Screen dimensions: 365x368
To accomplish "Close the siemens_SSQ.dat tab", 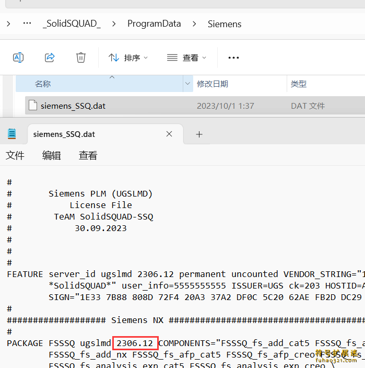I will tap(169, 134).
